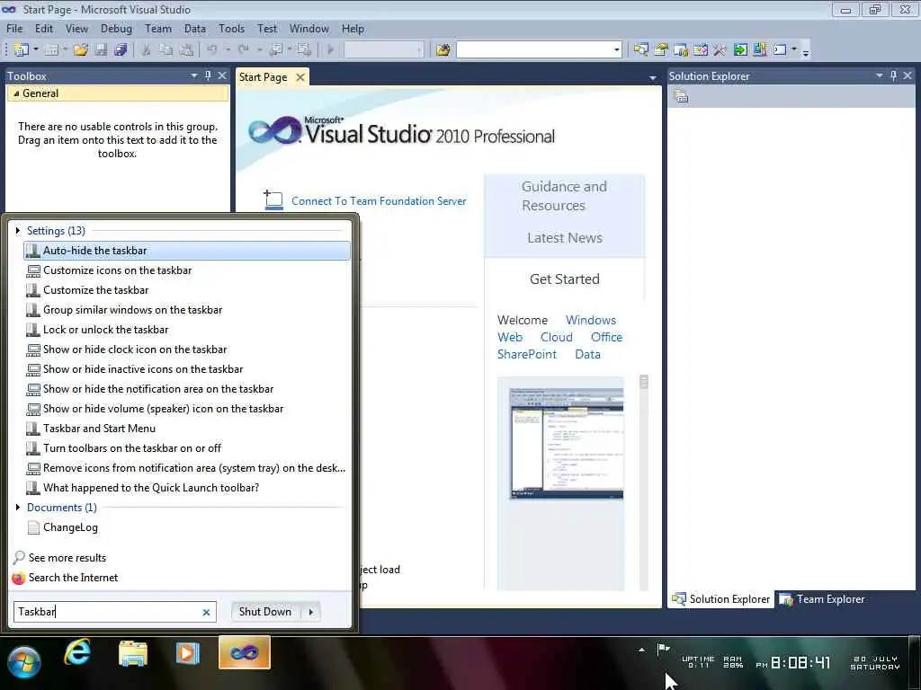Open the New Project icon's dropdown arrow
921x690 pixels.
click(x=35, y=50)
